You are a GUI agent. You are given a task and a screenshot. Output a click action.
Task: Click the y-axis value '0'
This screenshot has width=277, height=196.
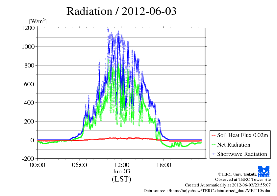[32, 140]
